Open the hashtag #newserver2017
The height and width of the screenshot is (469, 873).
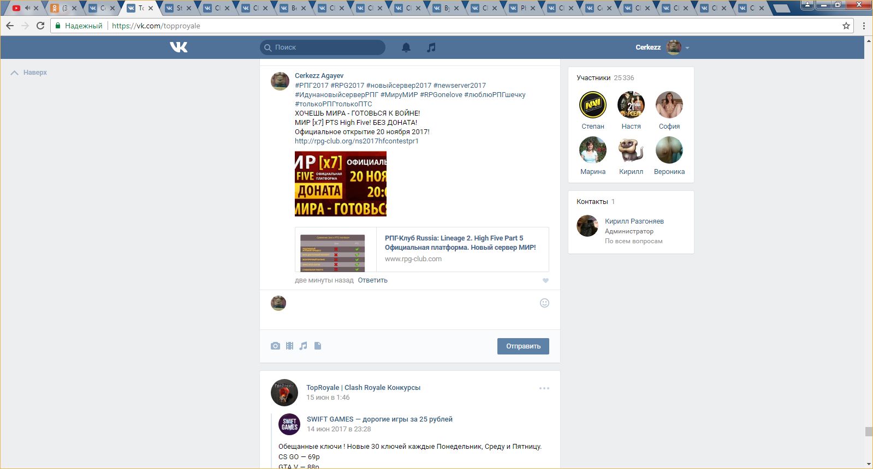pos(460,86)
